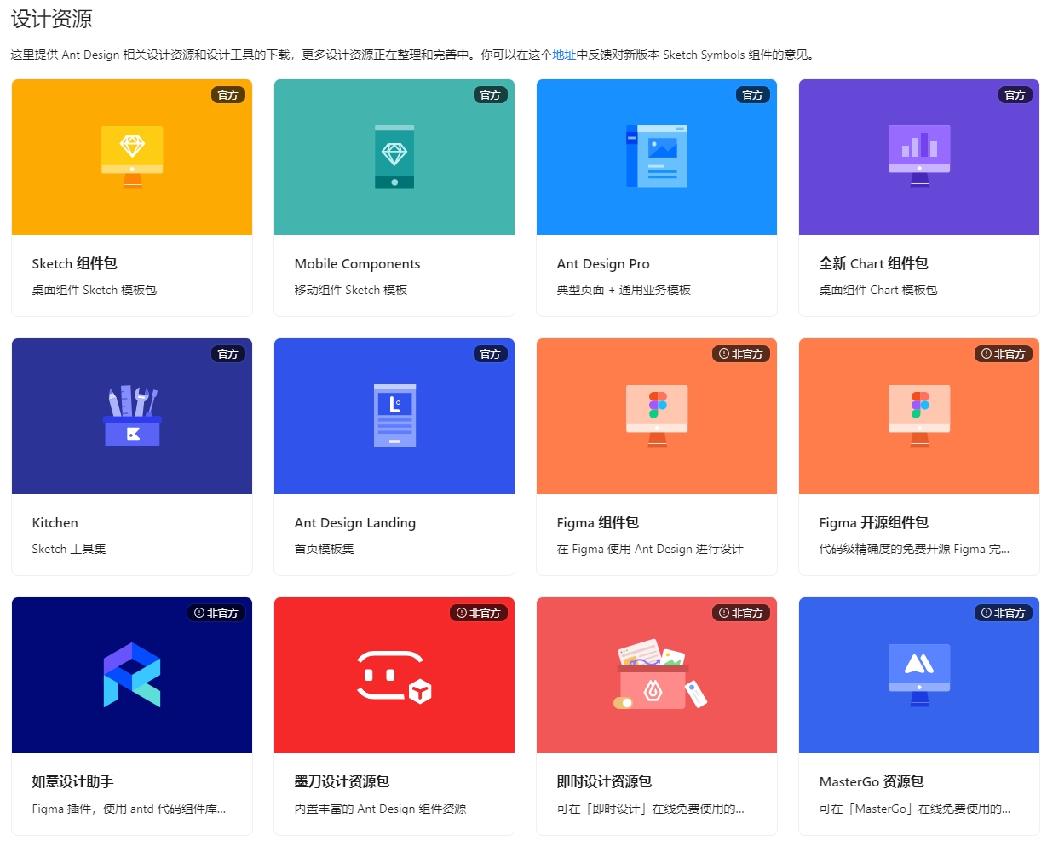
Task: Click description 内置丰富的 Ant Design 组件资源
Action: 381,809
